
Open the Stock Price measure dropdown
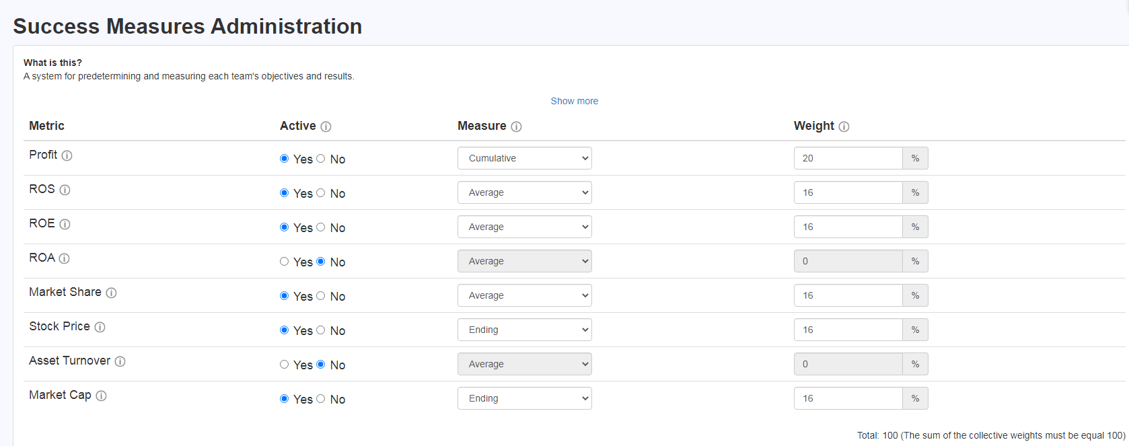coord(524,330)
